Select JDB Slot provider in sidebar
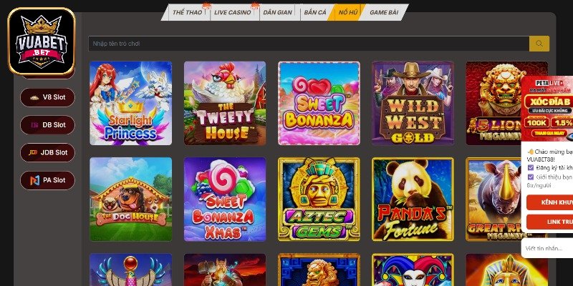Viewport: 573px width, 286px height. tap(47, 152)
